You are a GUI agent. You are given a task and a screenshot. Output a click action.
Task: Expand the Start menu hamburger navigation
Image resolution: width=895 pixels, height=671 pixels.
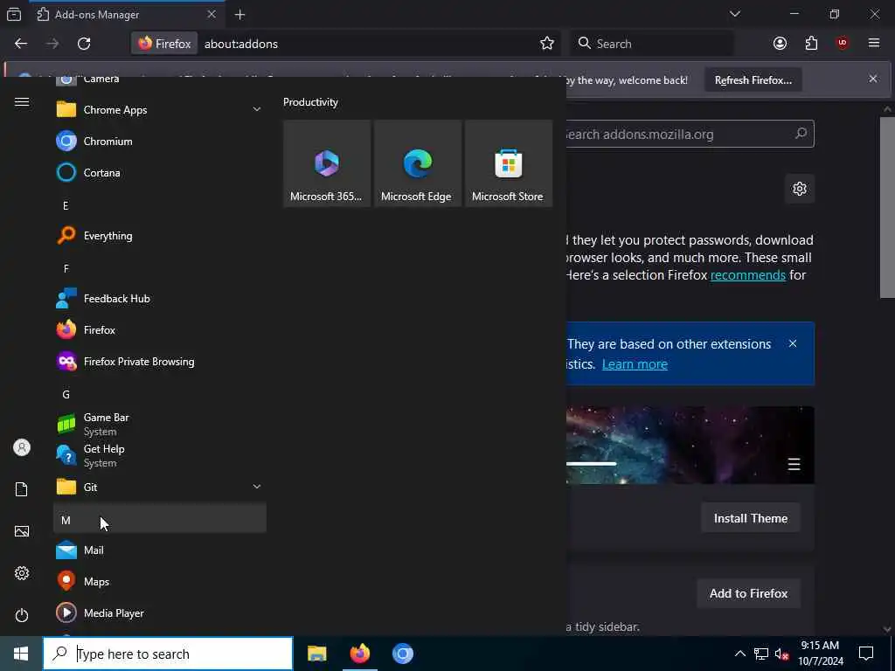pos(22,102)
